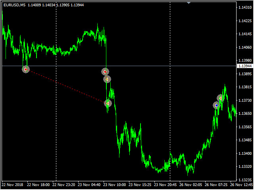Image resolution: width=254 pixels, height=190 pixels.
Task: Click the 22 Nov 2018 time label
Action: 12,185
